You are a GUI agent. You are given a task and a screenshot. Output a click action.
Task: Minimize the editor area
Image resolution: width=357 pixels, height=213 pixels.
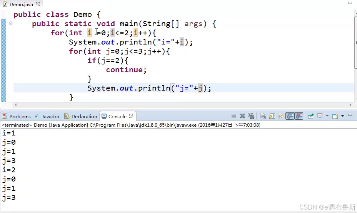pos(350,3)
